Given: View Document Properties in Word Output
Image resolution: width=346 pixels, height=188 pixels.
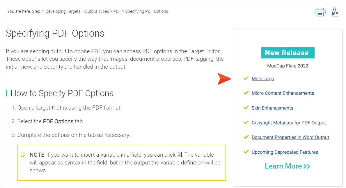Looking at the screenshot, I should coord(290,137).
